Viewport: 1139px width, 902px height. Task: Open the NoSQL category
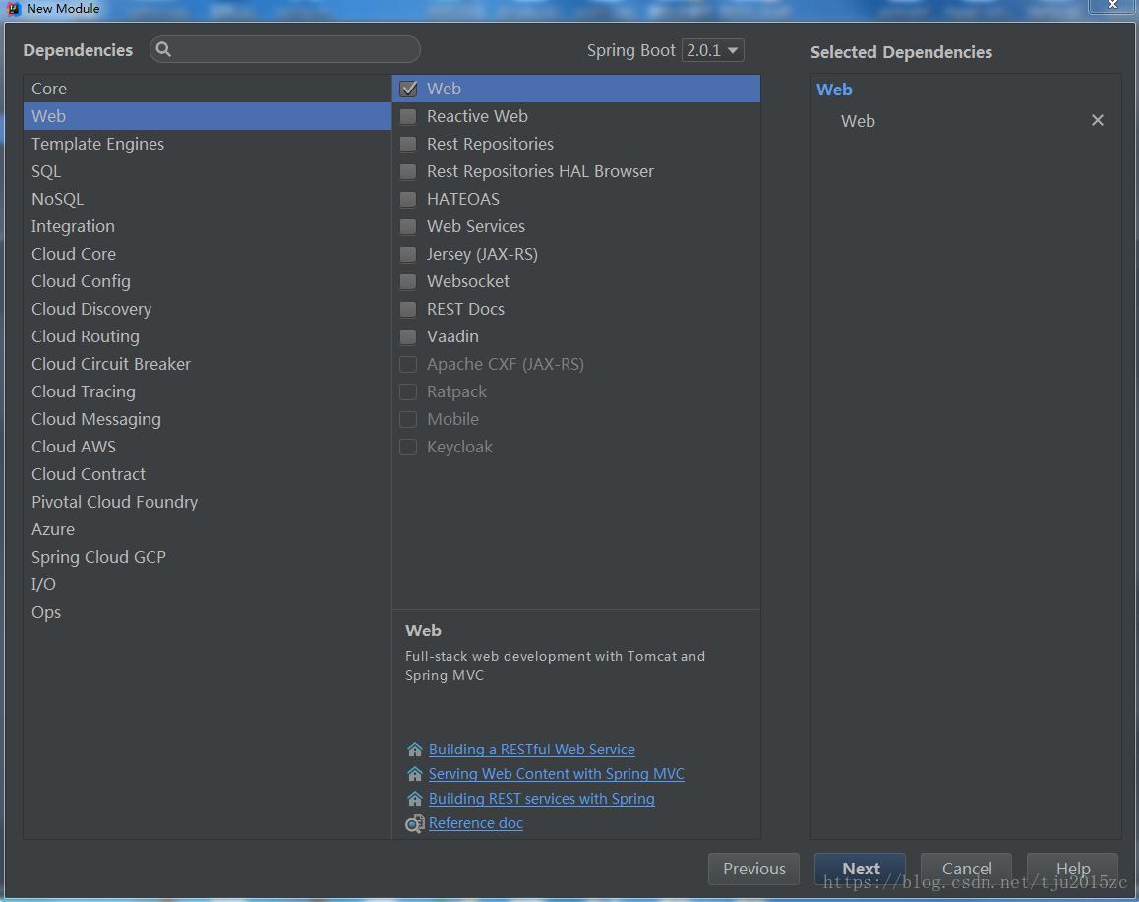pos(207,199)
